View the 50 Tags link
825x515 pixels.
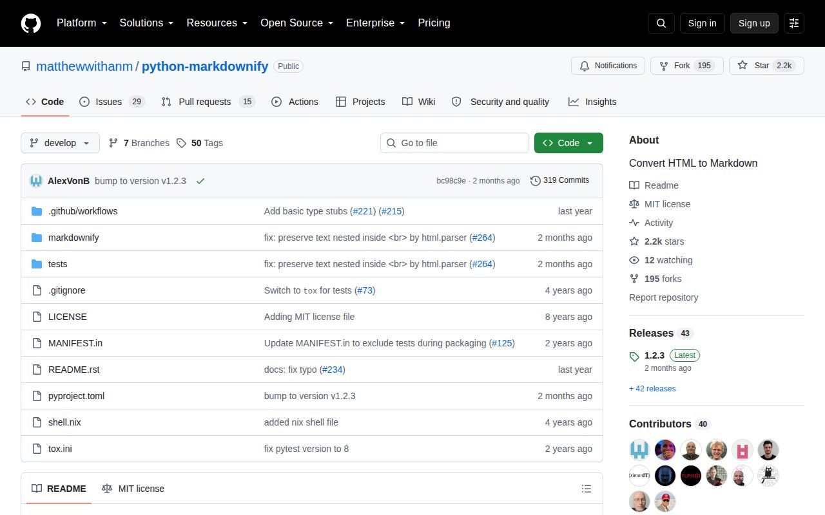[200, 143]
